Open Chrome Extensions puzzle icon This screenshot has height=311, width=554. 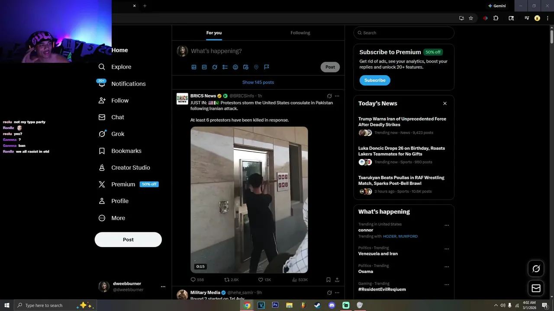coord(496,18)
